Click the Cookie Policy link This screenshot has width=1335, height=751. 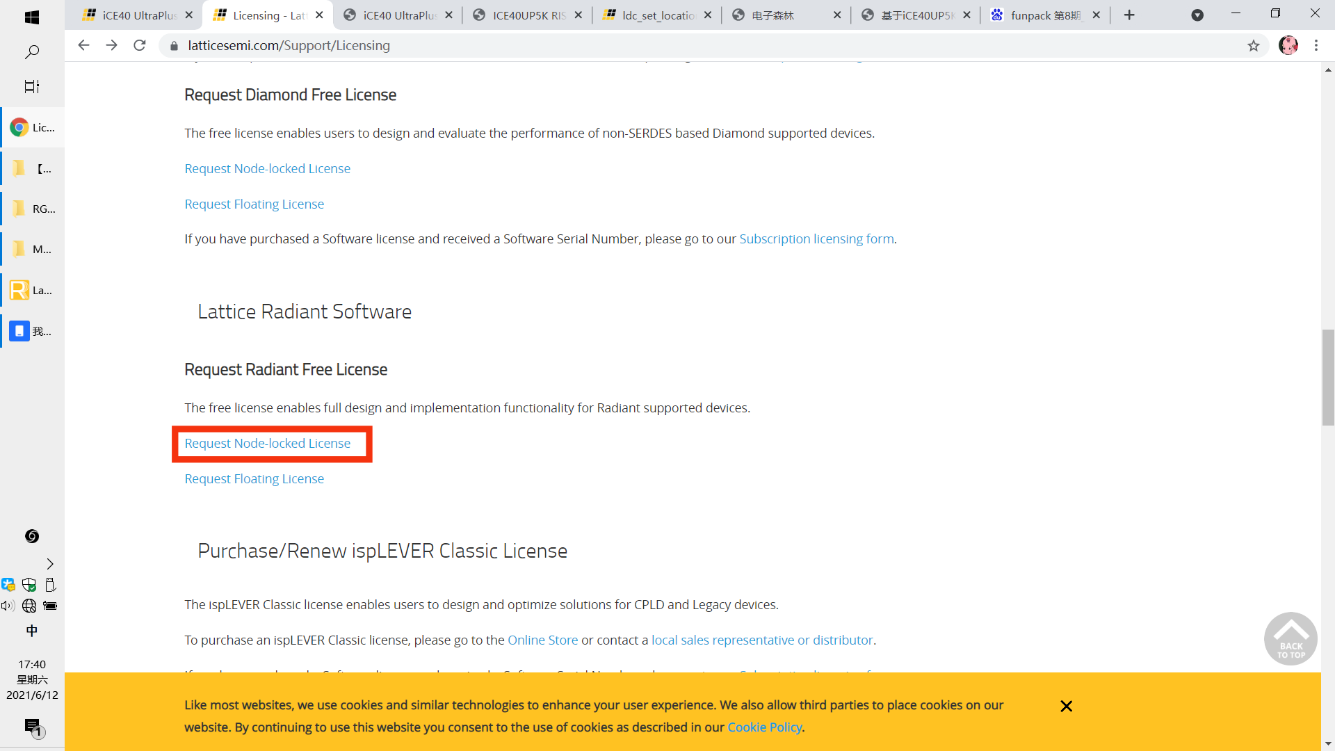(x=764, y=727)
